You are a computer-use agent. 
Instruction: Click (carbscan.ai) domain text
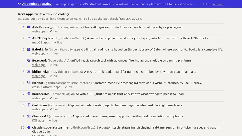point(57,105)
